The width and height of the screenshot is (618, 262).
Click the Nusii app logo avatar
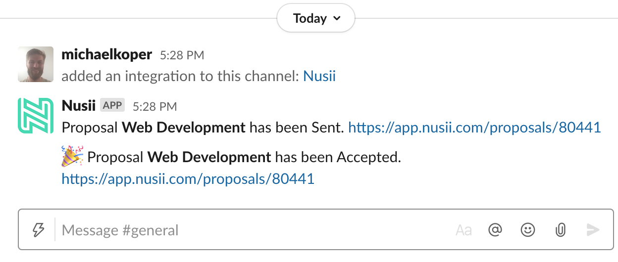(36, 116)
